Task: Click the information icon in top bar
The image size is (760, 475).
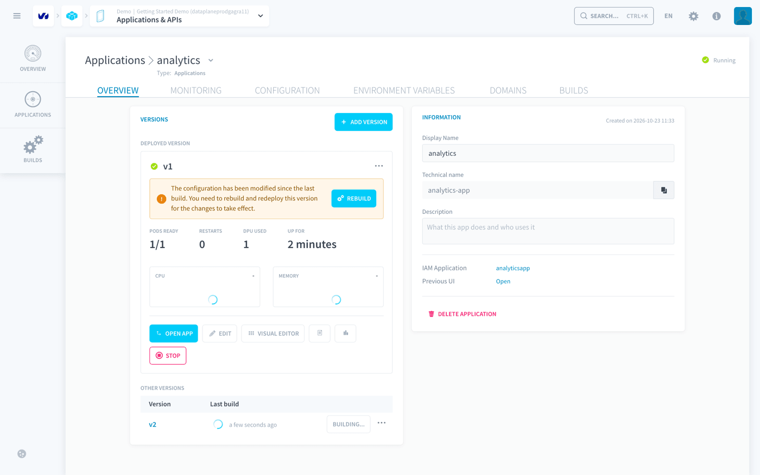Action: click(x=717, y=16)
